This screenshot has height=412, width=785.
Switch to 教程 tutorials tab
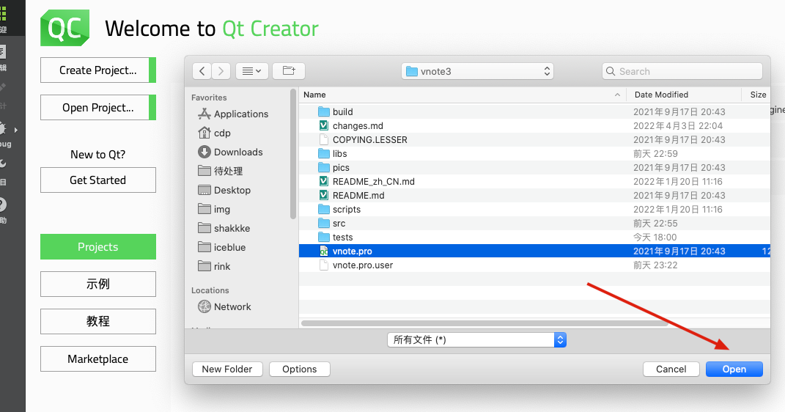click(98, 321)
